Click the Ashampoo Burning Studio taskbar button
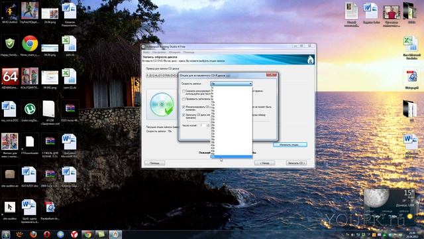 (x=115, y=234)
